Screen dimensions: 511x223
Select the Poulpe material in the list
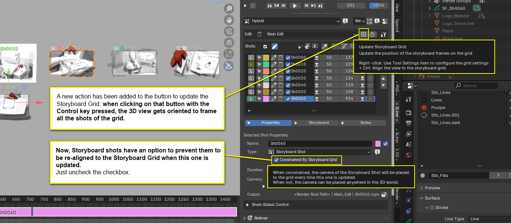click(438, 108)
